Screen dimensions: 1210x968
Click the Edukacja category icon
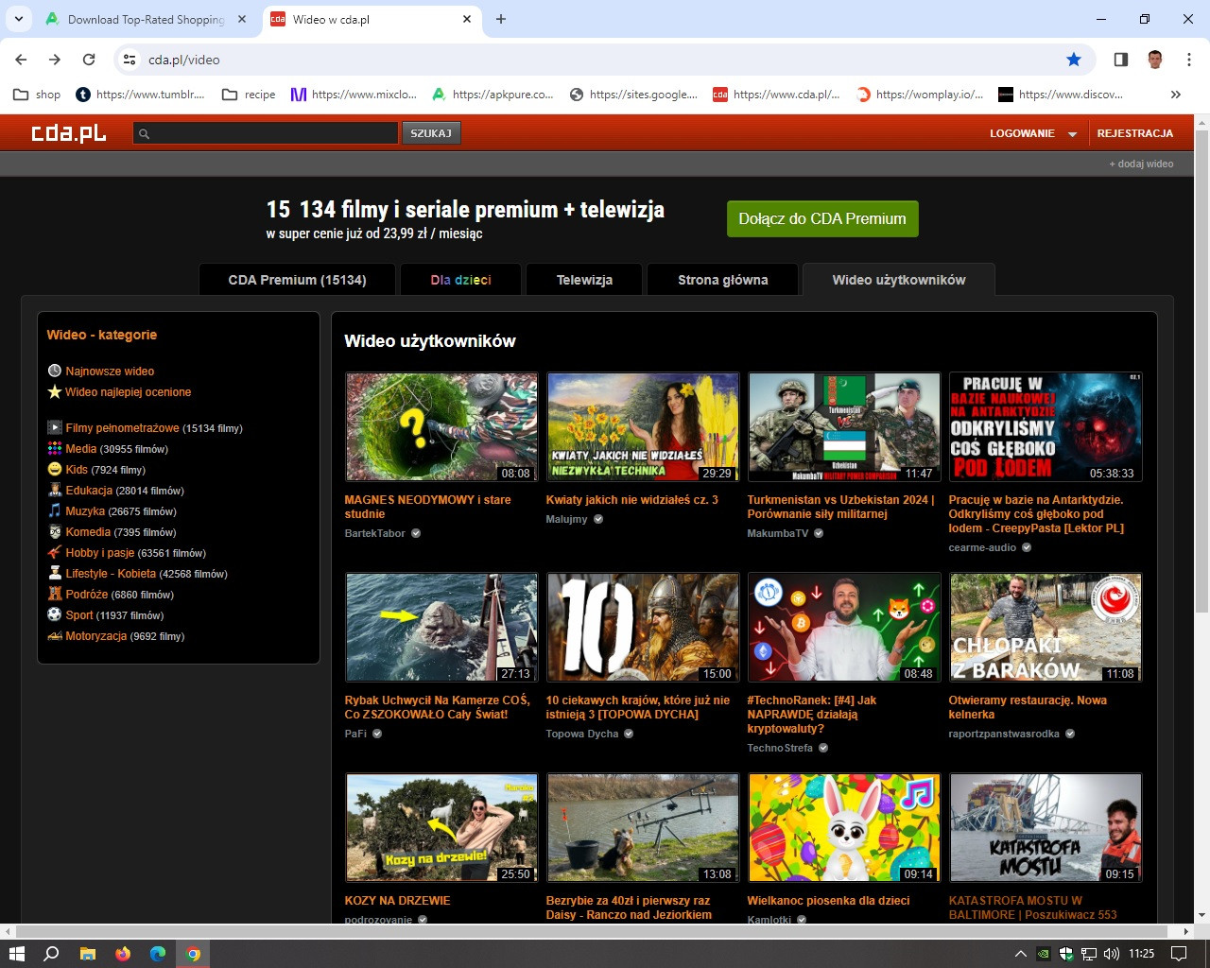tap(55, 490)
